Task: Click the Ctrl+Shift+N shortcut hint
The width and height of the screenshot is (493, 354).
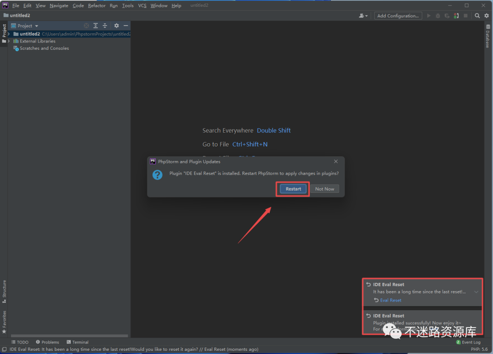Action: tap(250, 144)
